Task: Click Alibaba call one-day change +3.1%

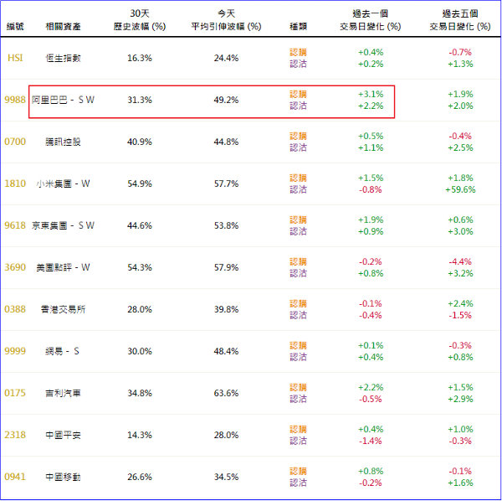Action: (371, 94)
